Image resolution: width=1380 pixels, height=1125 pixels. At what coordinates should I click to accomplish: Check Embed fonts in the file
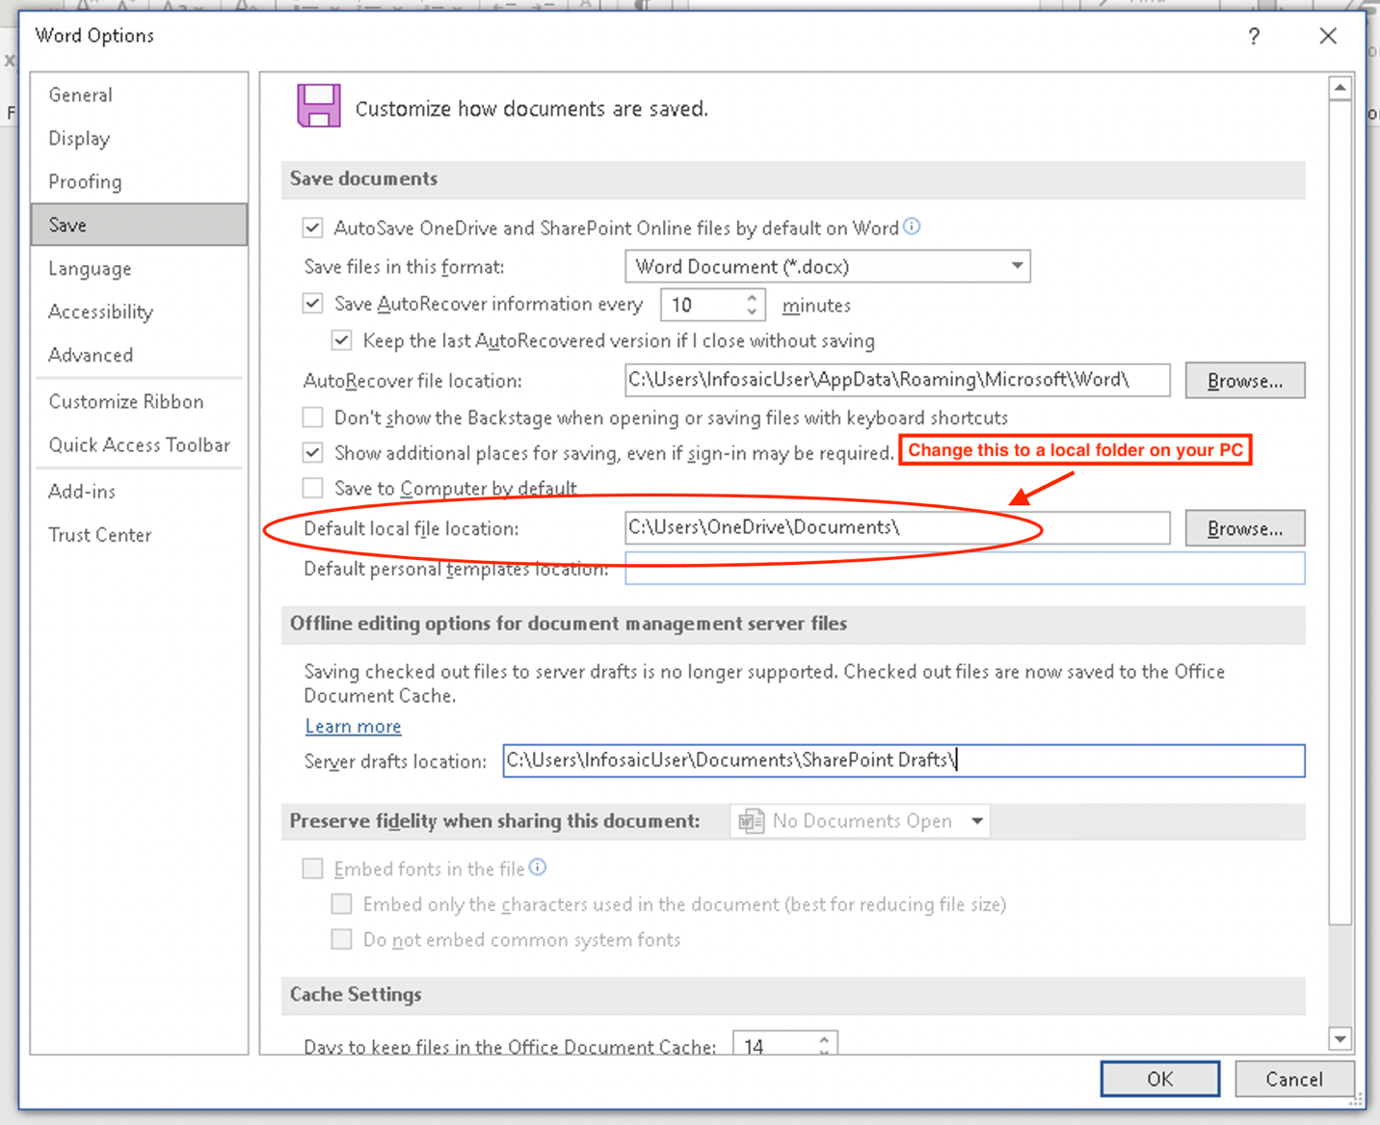click(x=312, y=869)
